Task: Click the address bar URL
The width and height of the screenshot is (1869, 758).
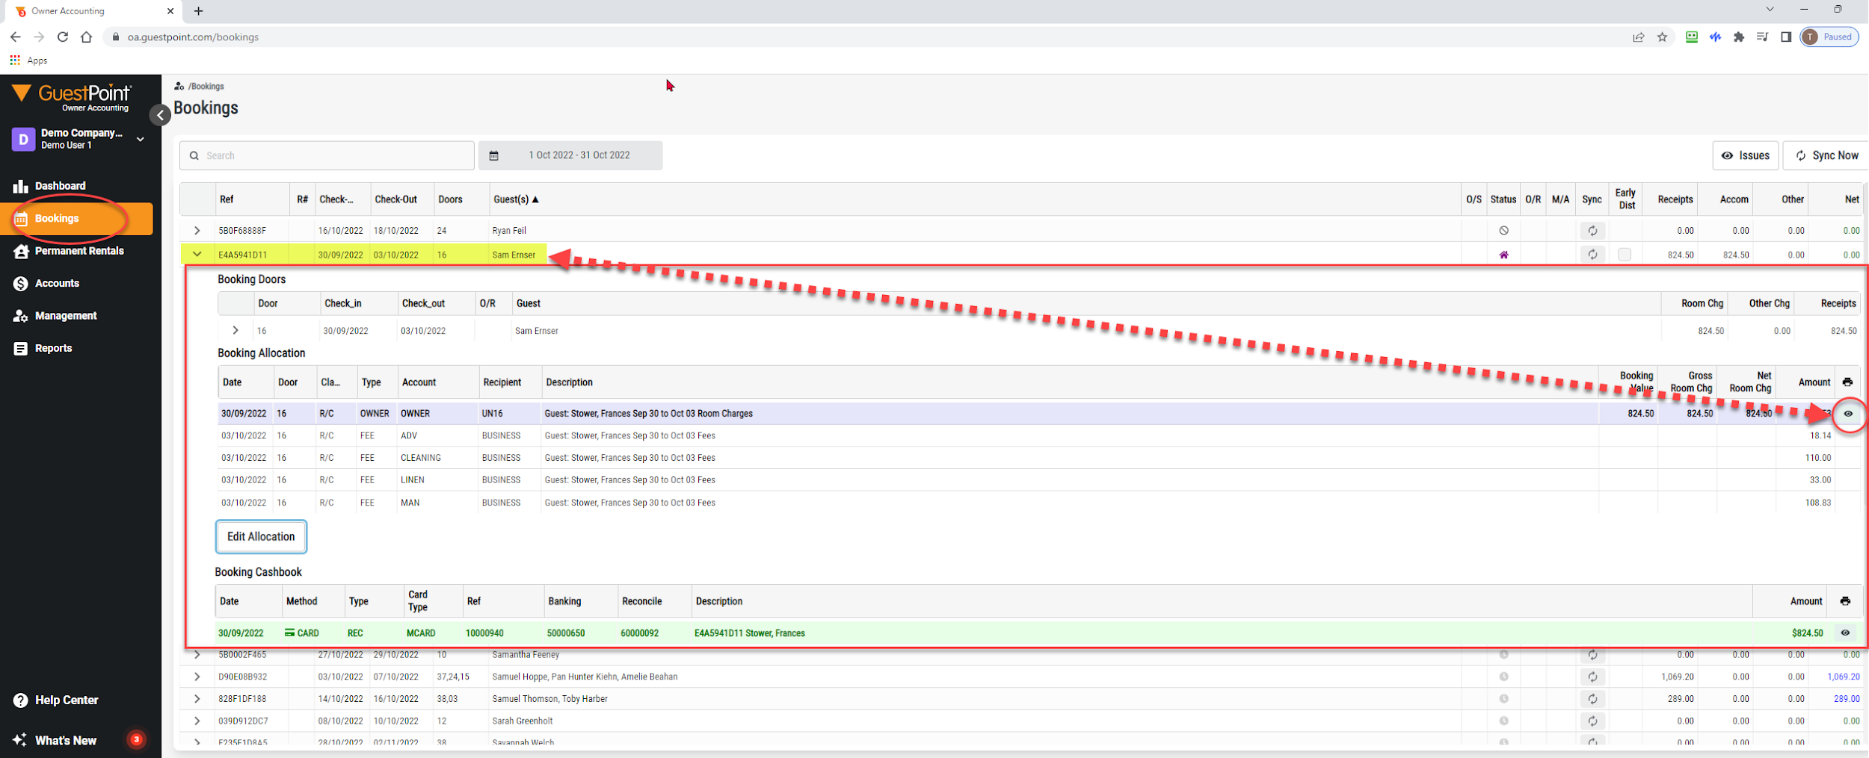Action: click(x=193, y=37)
